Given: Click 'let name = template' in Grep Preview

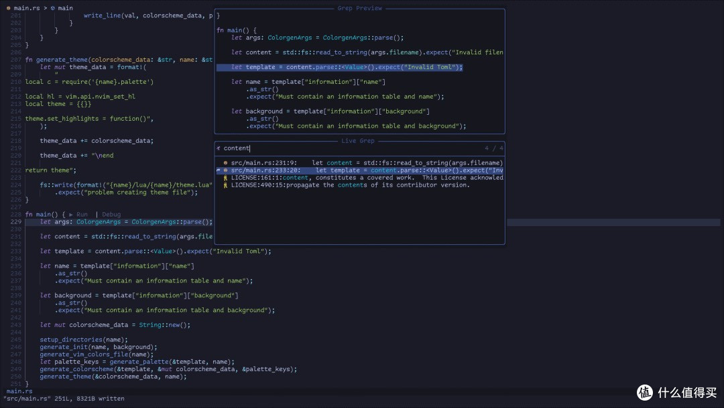Looking at the screenshot, I should (308, 82).
